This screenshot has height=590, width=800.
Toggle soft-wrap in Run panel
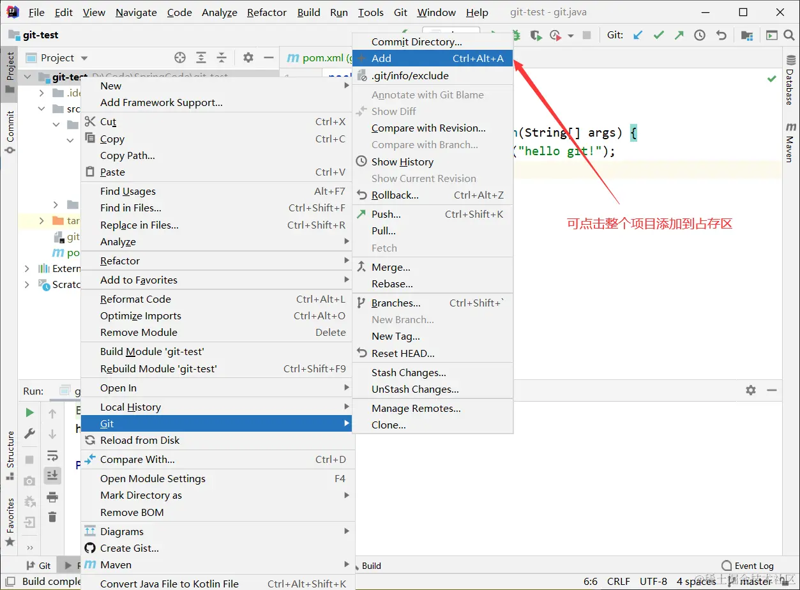[x=52, y=455]
